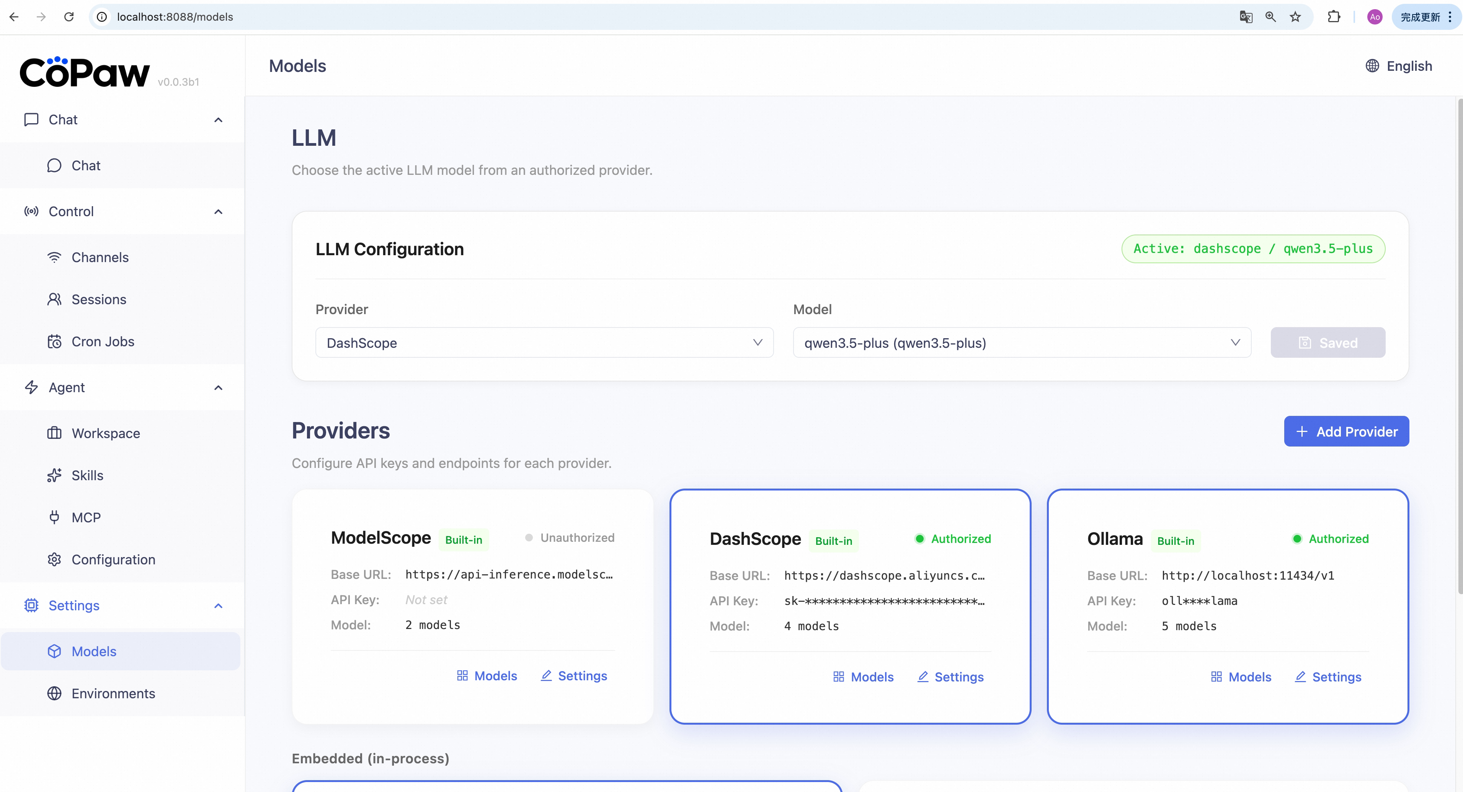Click the globe language icon
The height and width of the screenshot is (792, 1463).
[1372, 66]
